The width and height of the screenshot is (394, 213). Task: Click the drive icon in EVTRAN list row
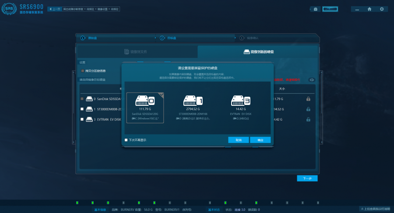89,119
